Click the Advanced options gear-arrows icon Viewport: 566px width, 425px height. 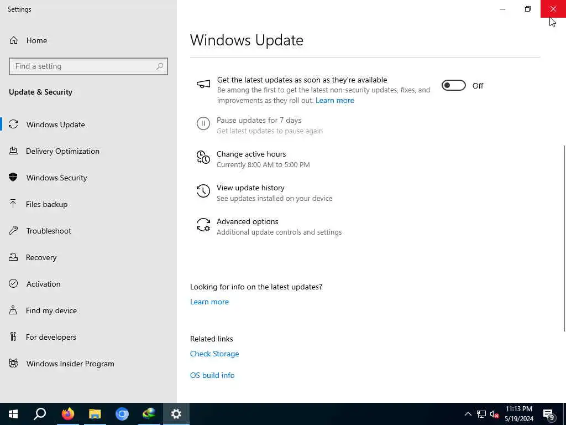click(203, 225)
